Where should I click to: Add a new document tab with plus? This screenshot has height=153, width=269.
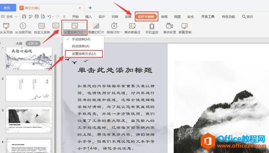click(x=90, y=8)
